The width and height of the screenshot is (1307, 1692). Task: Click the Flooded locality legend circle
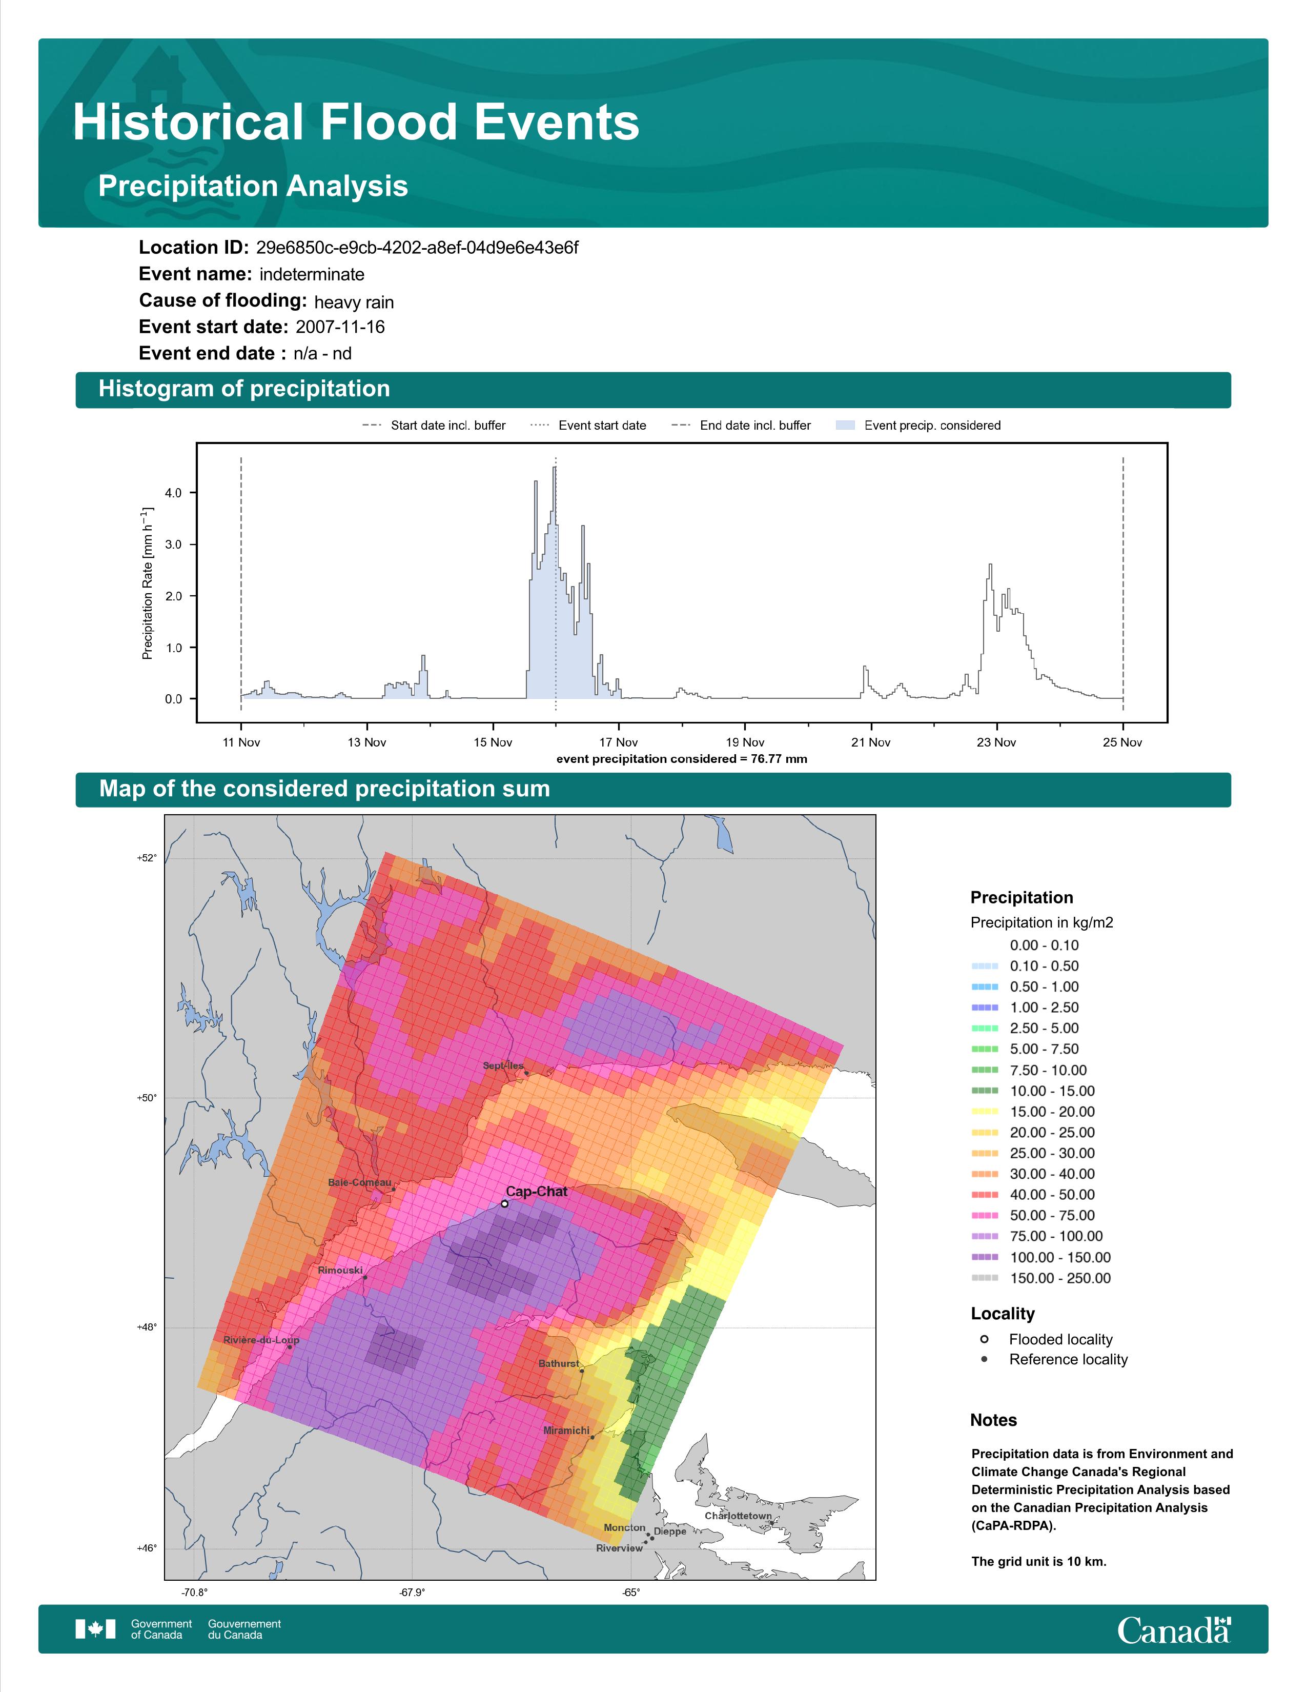tap(984, 1339)
